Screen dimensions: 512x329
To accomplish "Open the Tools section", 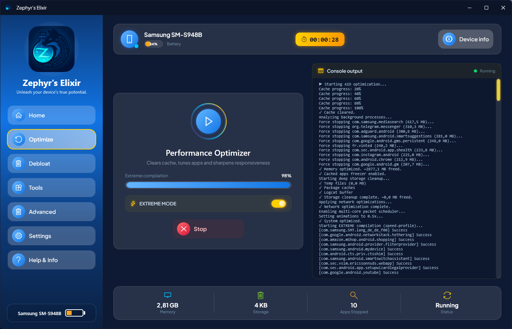I will [x=52, y=188].
